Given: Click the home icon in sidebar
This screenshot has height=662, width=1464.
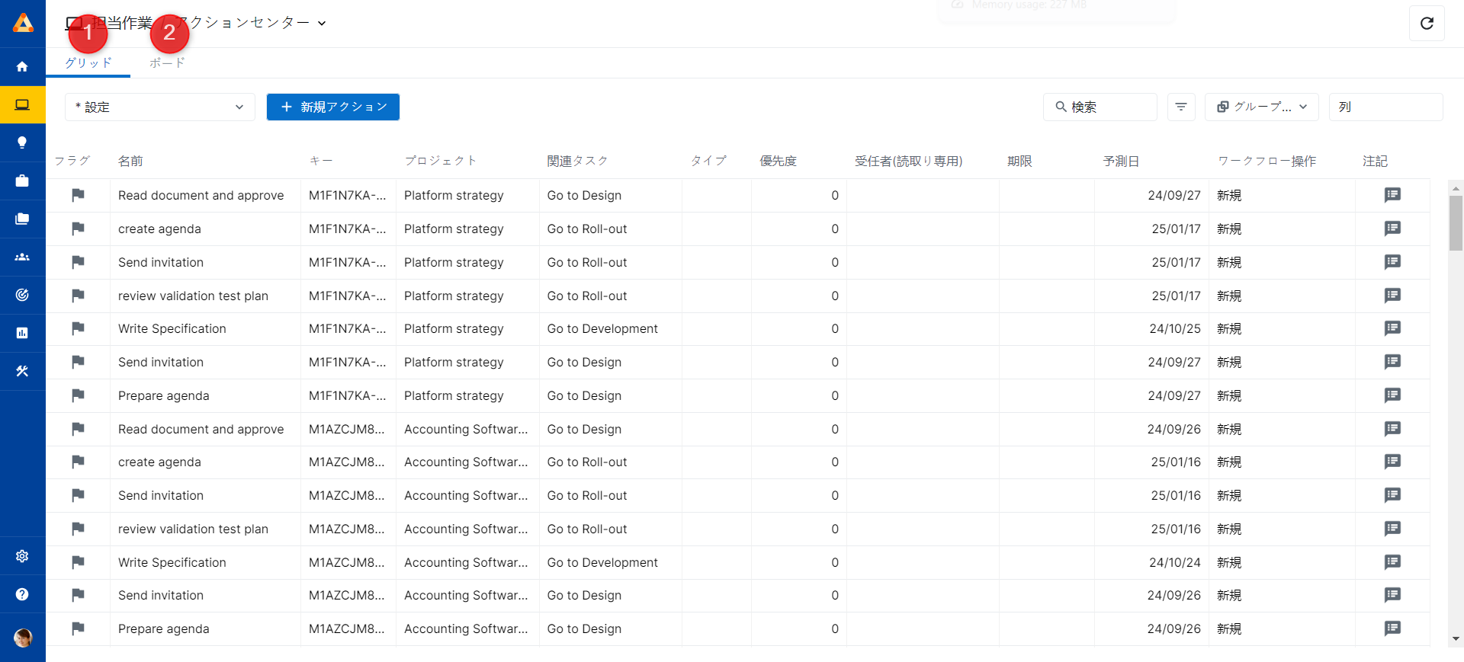Looking at the screenshot, I should pos(22,67).
